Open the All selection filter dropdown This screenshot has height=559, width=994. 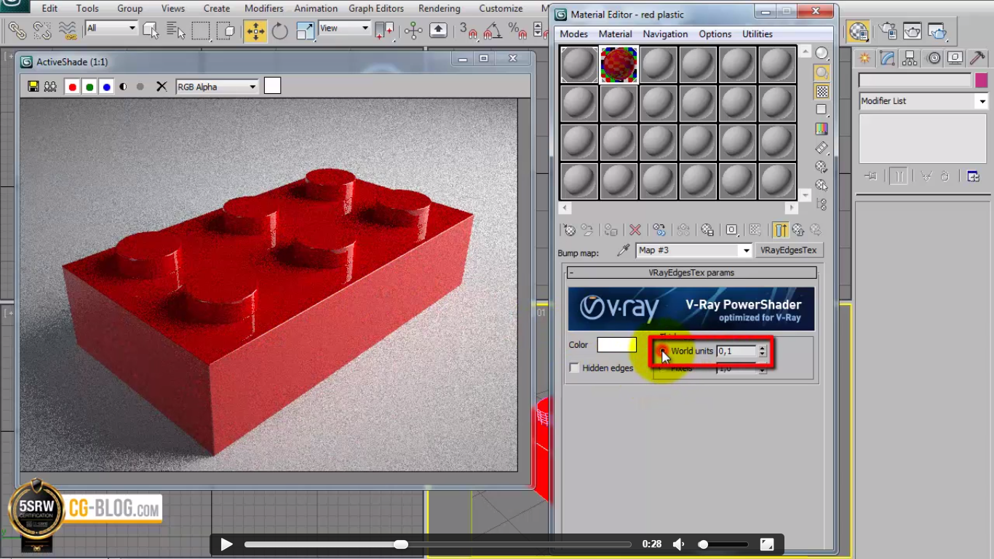click(111, 28)
